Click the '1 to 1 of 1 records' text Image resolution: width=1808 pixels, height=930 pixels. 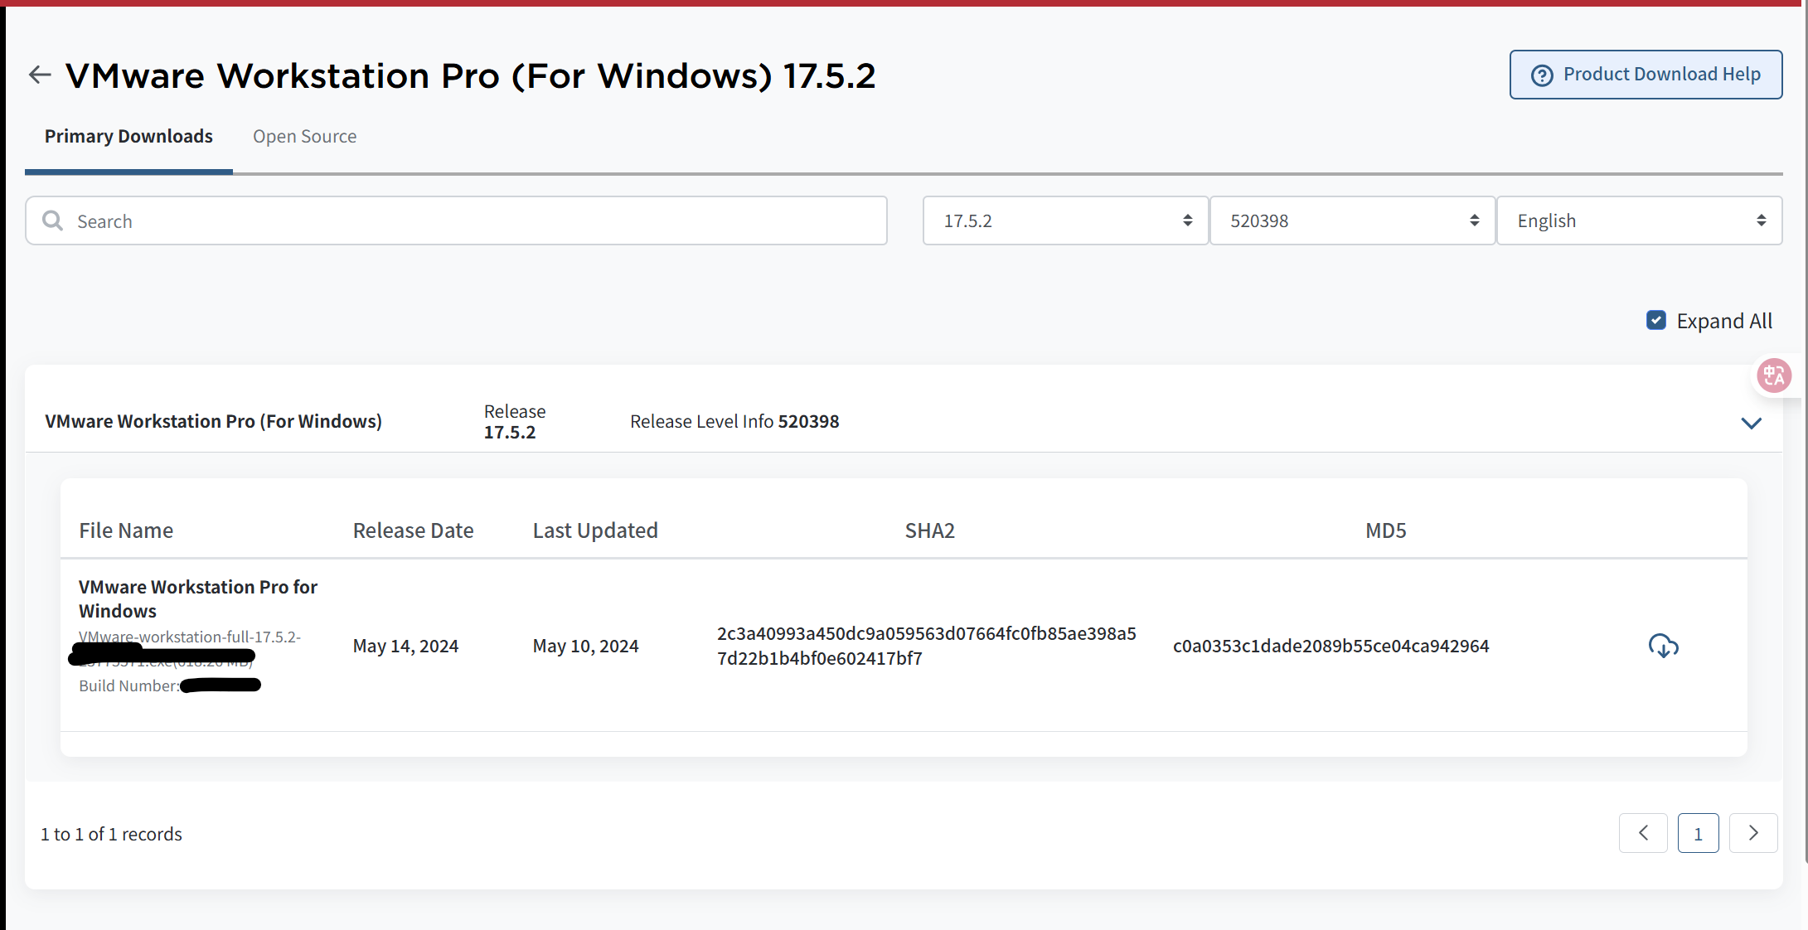coord(111,834)
